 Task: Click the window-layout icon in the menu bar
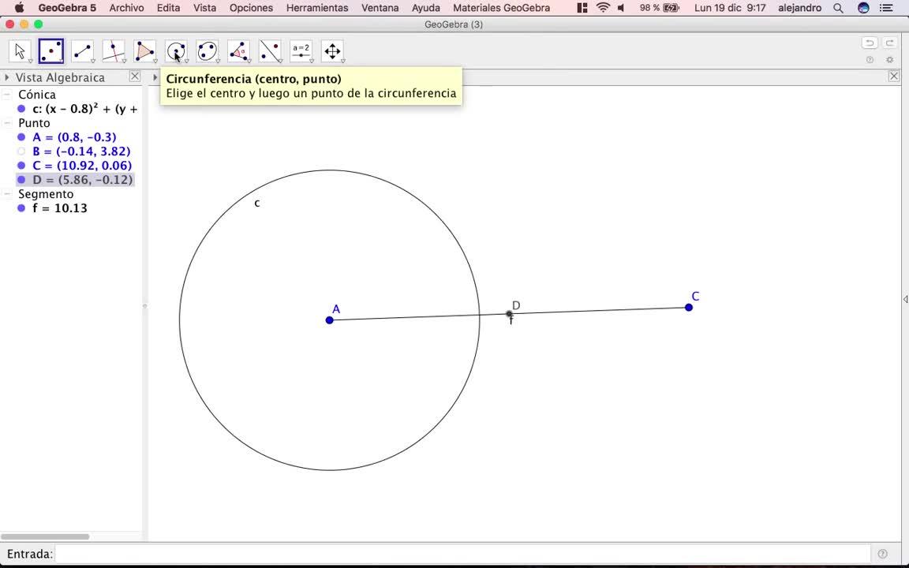click(582, 8)
